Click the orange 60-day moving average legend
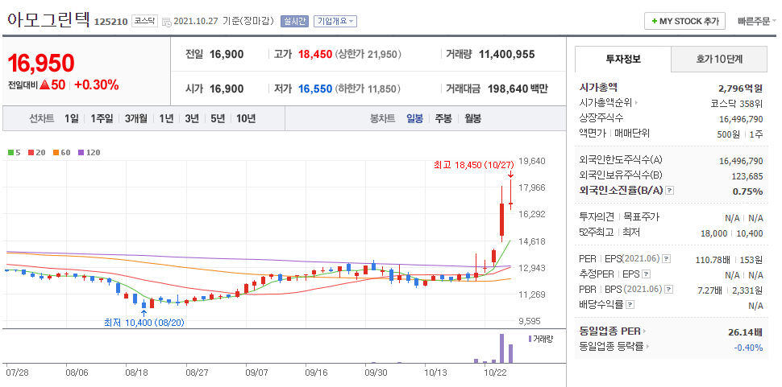Screen dimensions: 782x387 point(62,153)
